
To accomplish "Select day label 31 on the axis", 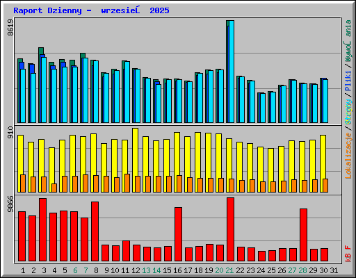I will pyautogui.click(x=334, y=270).
